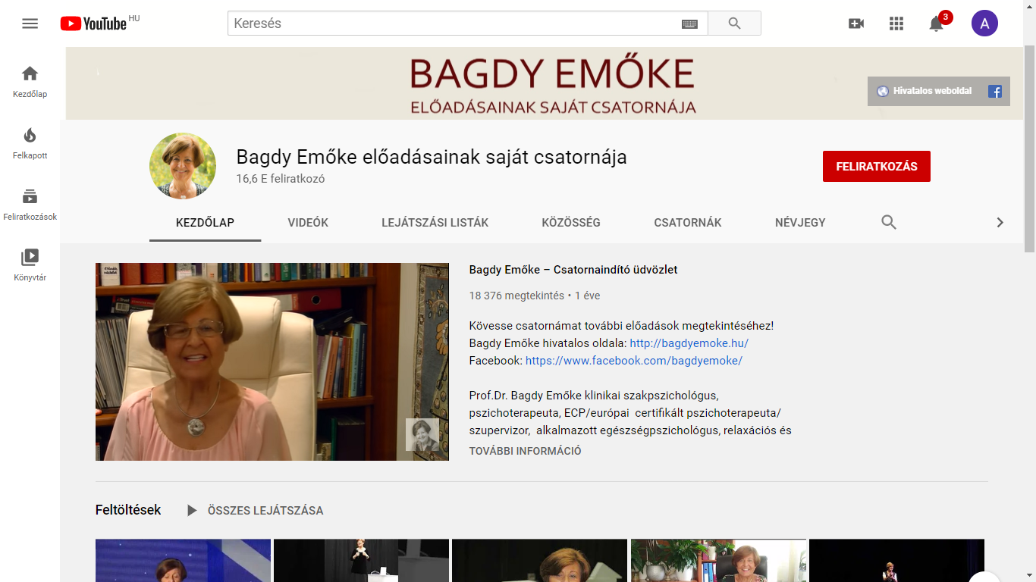Viewport: 1036px width, 582px height.
Task: Click Összes lejátszása text button
Action: click(265, 511)
